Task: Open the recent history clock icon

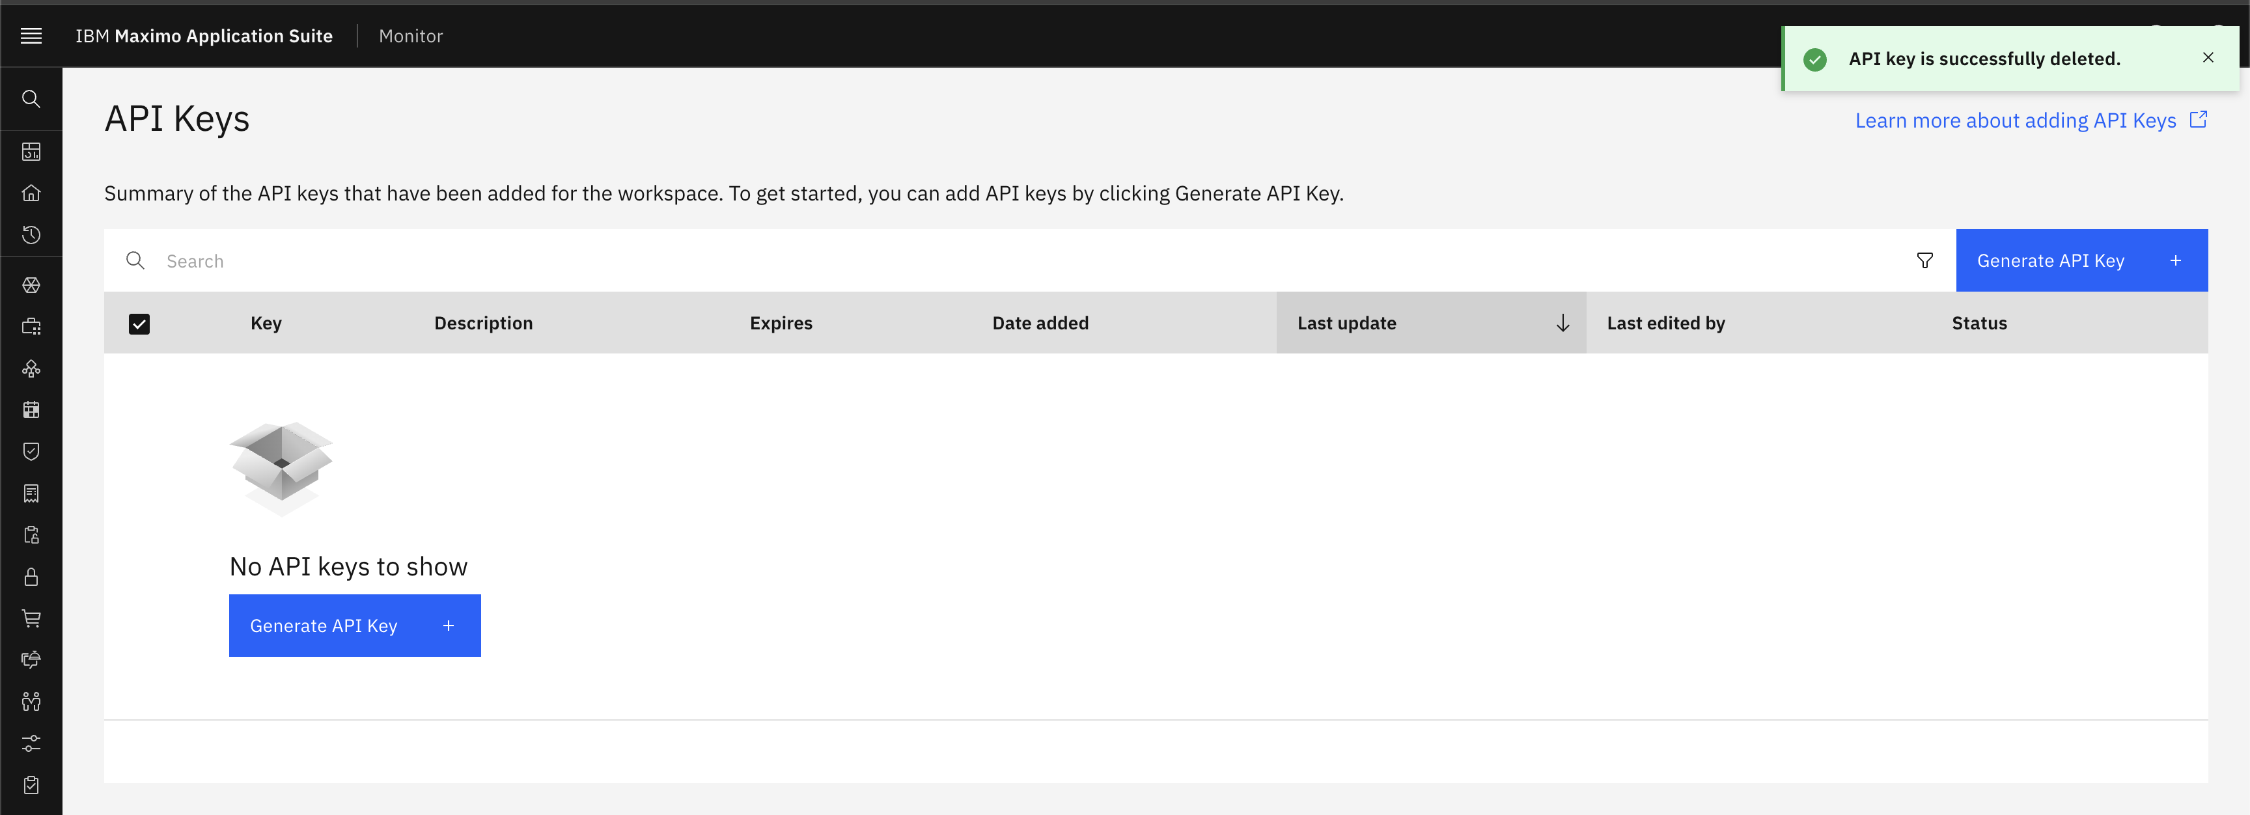Action: click(x=31, y=235)
